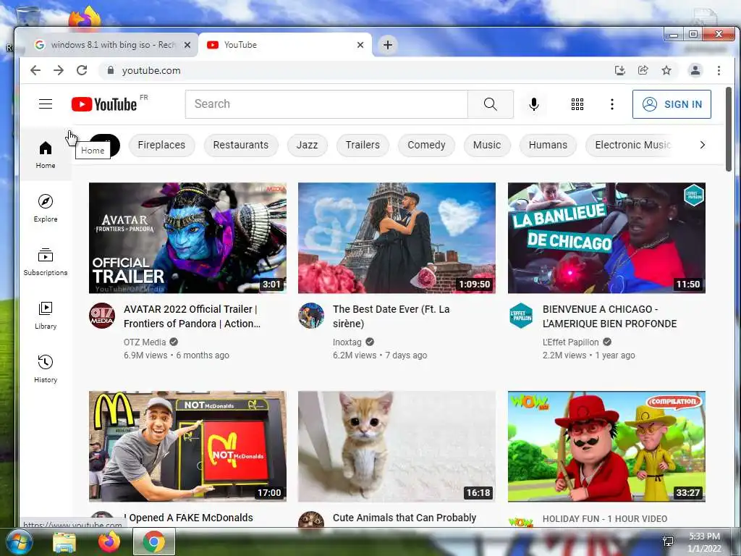Play the Eiffel Tower couple thumbnail
This screenshot has width=741, height=556.
click(x=397, y=237)
